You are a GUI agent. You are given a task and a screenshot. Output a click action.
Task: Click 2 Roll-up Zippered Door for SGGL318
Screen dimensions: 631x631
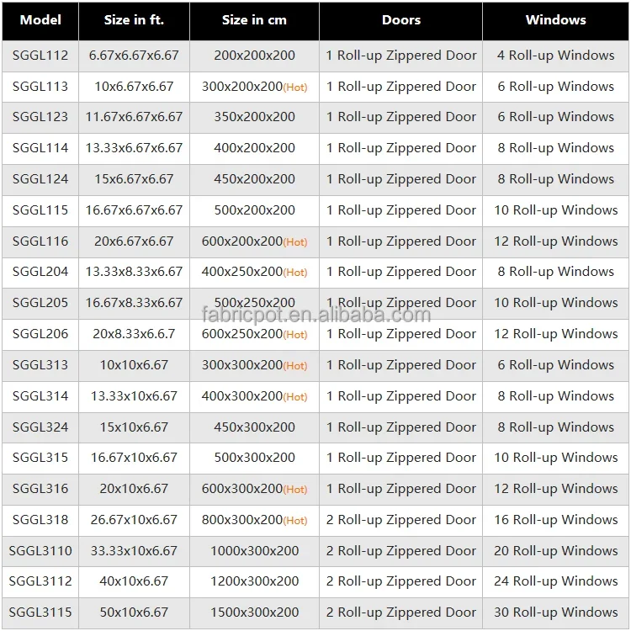pyautogui.click(x=400, y=520)
